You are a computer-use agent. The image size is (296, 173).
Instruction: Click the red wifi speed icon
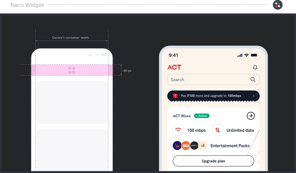click(x=178, y=130)
